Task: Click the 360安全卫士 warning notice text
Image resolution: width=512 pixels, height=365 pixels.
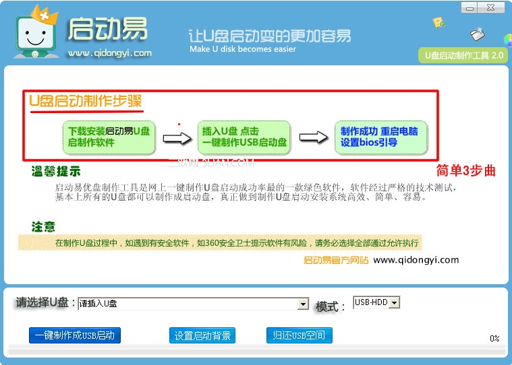Action: [237, 243]
